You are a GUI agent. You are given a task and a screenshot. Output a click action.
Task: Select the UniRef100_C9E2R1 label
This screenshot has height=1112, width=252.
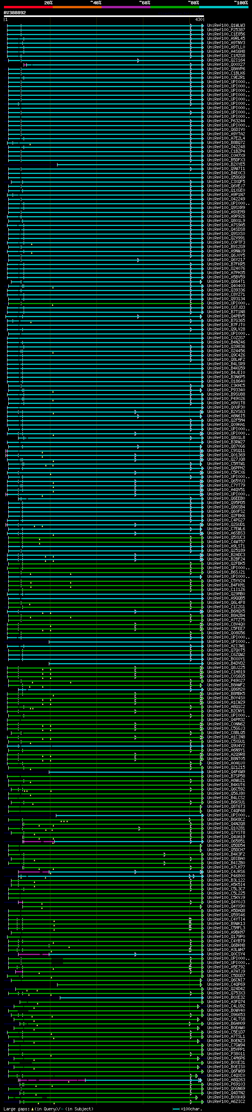pyautogui.click(x=226, y=78)
